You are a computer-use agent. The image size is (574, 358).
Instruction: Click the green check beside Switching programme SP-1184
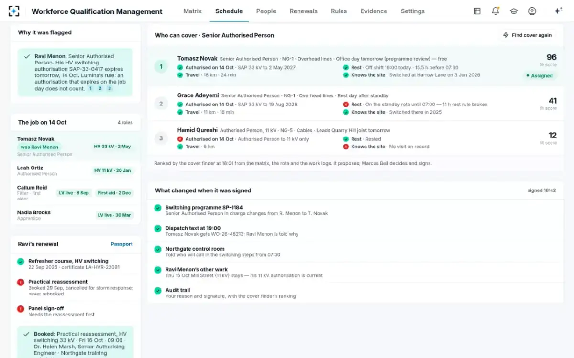pos(158,208)
